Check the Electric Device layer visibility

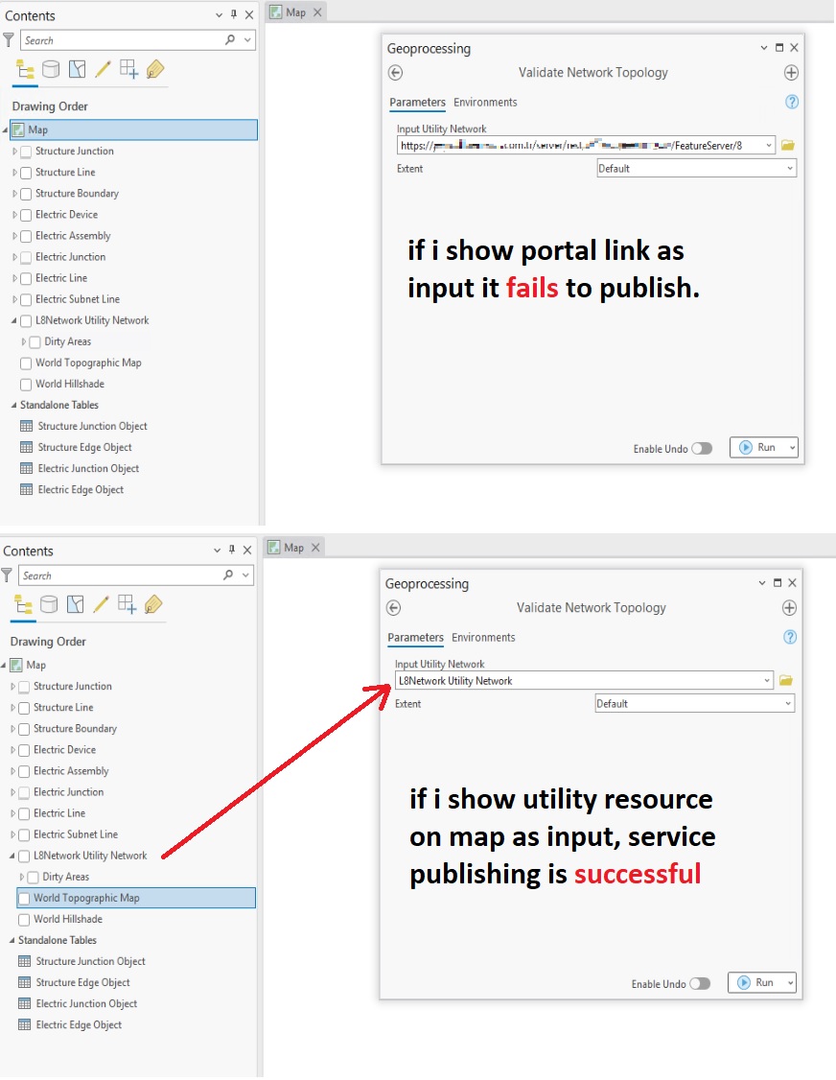tap(25, 214)
